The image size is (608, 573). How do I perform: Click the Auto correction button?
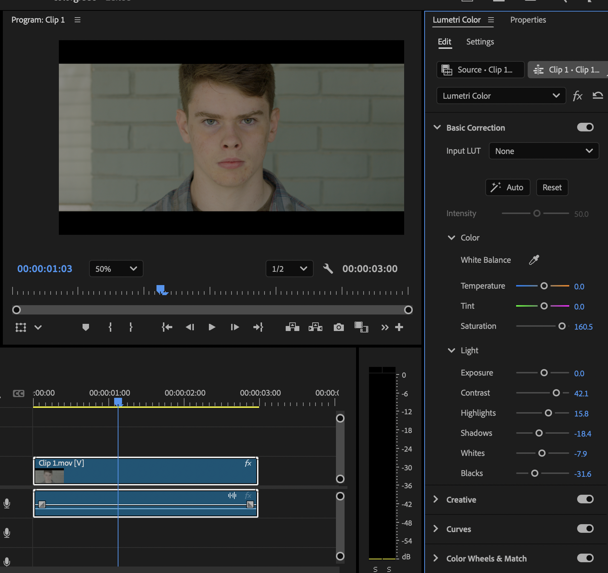click(508, 187)
